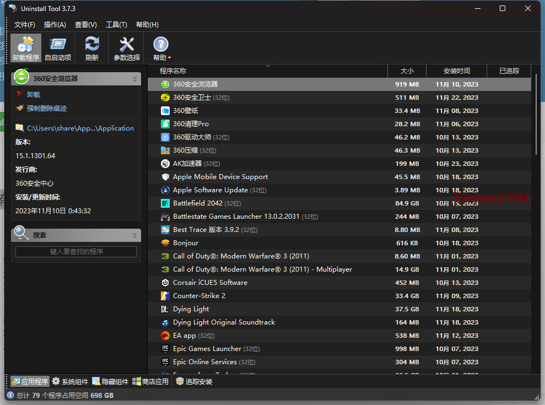Select Call of Duty Modern Warfare 3 Multiplayer row

click(339, 269)
